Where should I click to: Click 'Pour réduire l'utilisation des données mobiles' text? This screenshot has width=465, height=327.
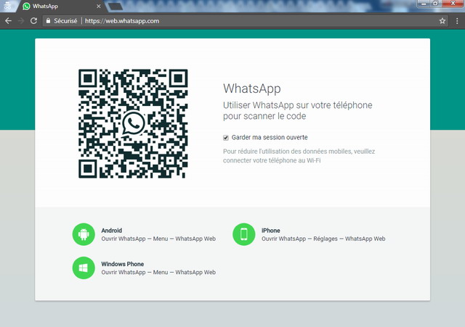[x=287, y=152]
